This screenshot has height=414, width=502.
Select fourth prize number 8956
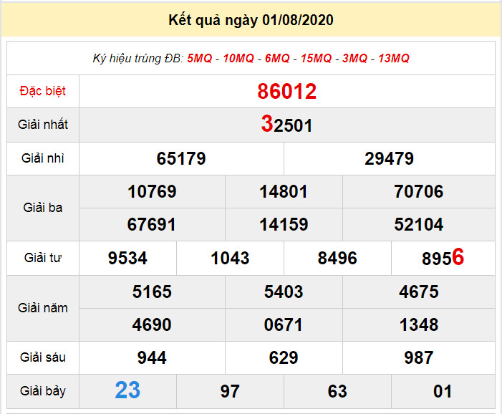pyautogui.click(x=443, y=257)
